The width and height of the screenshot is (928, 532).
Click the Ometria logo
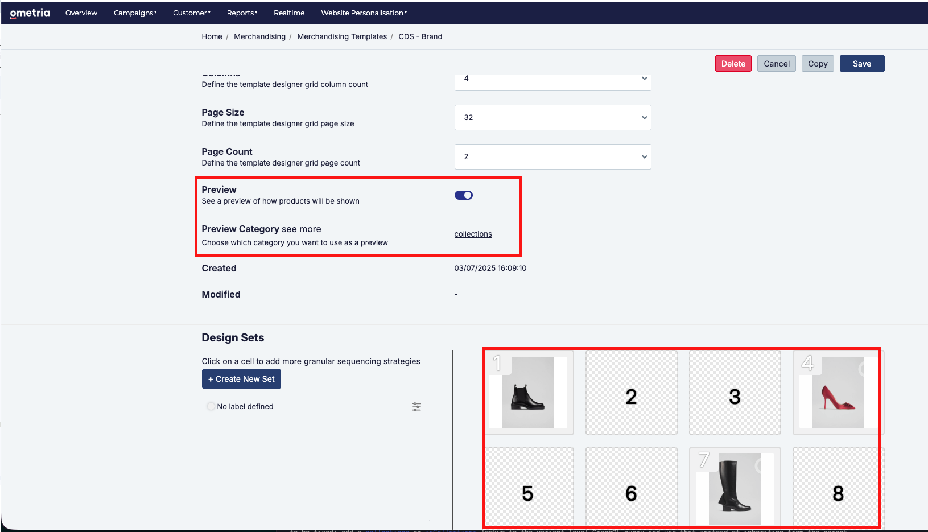[30, 13]
